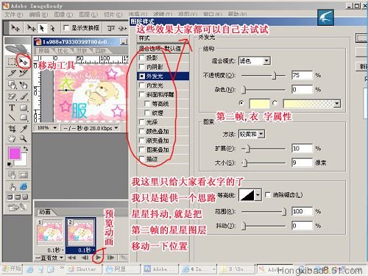Select the Move tool in toolbox
The width and height of the screenshot is (368, 276).
pyautogui.click(x=24, y=62)
